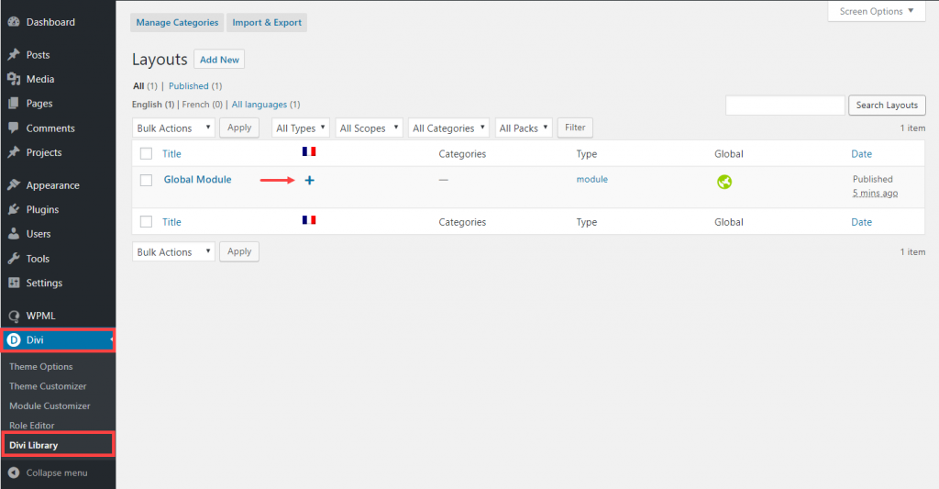Click the green Global globe icon
Viewport: 939px width, 489px height.
click(x=724, y=182)
